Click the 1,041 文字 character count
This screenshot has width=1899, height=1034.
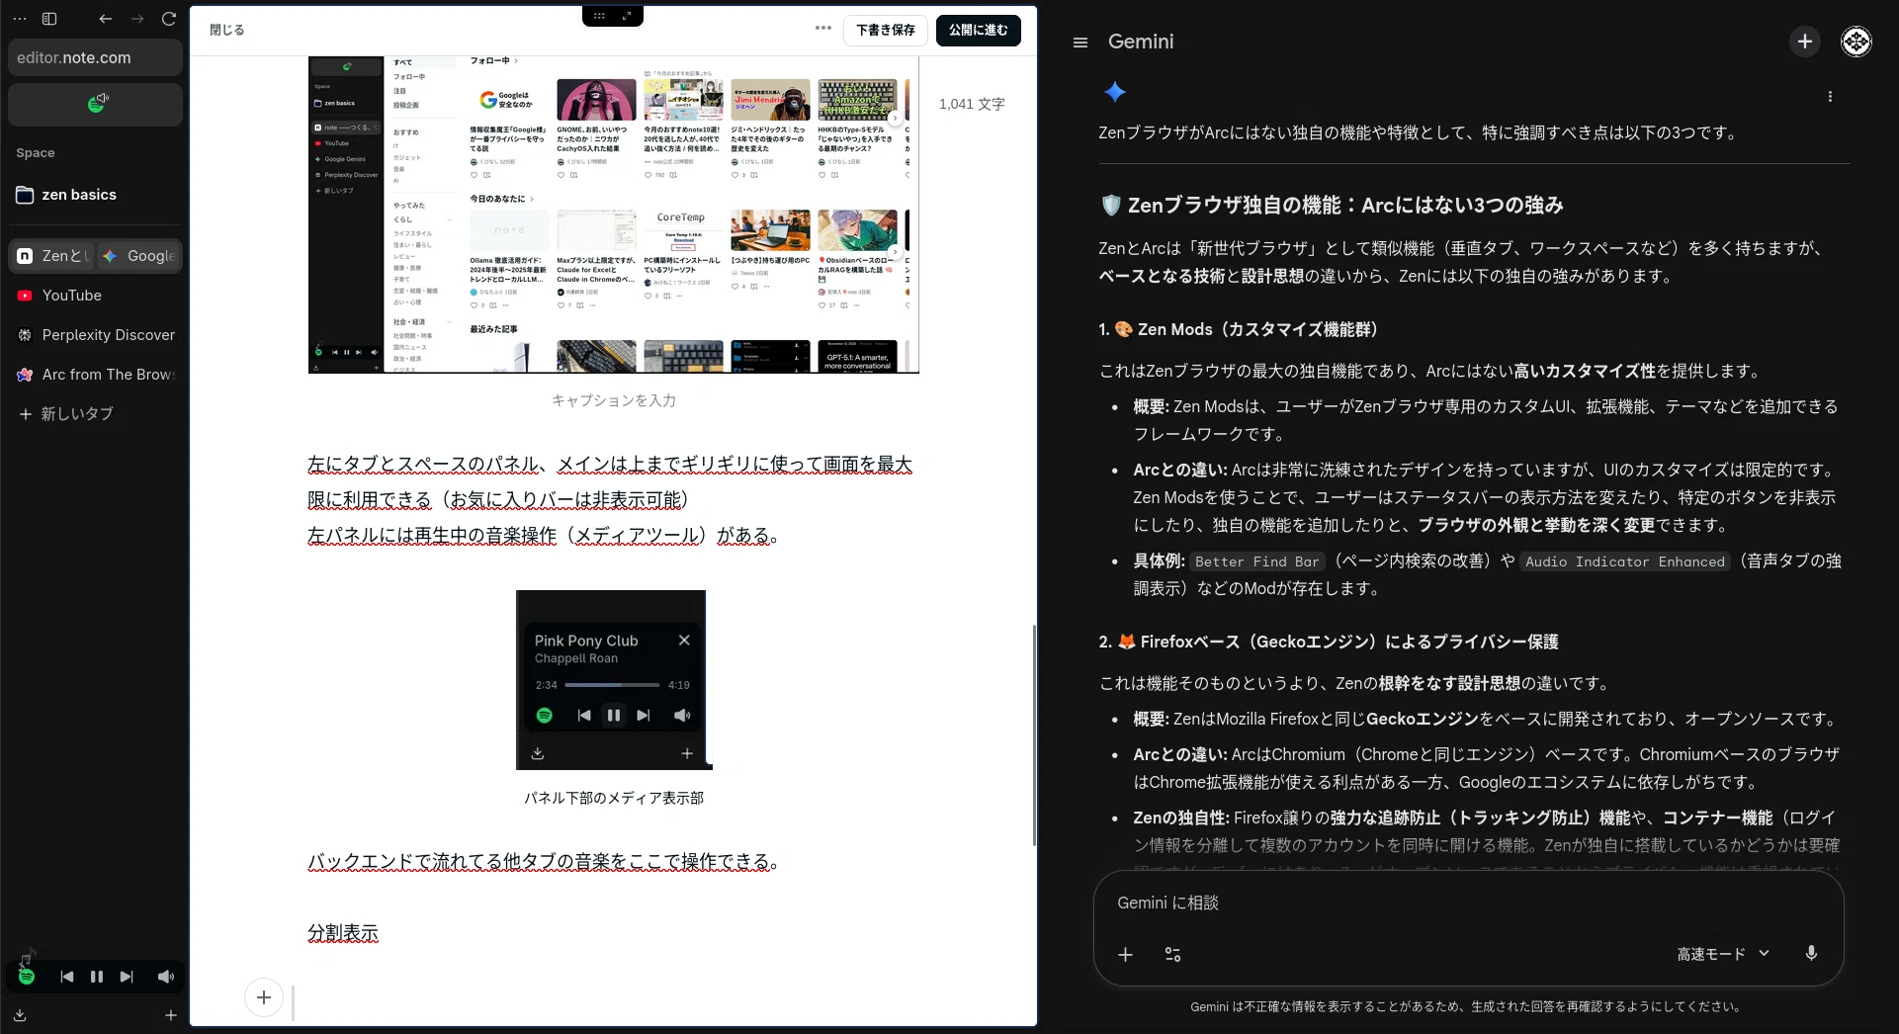tap(971, 104)
